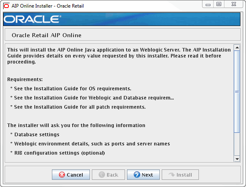Viewport: 246px width, 187px height.
Task: Maximize the AIP Online Installer window
Action: (219, 4)
